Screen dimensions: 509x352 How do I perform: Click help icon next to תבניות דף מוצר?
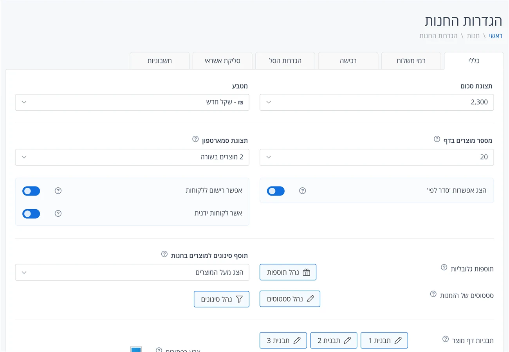446,339
